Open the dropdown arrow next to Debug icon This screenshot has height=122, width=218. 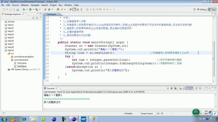27,9
